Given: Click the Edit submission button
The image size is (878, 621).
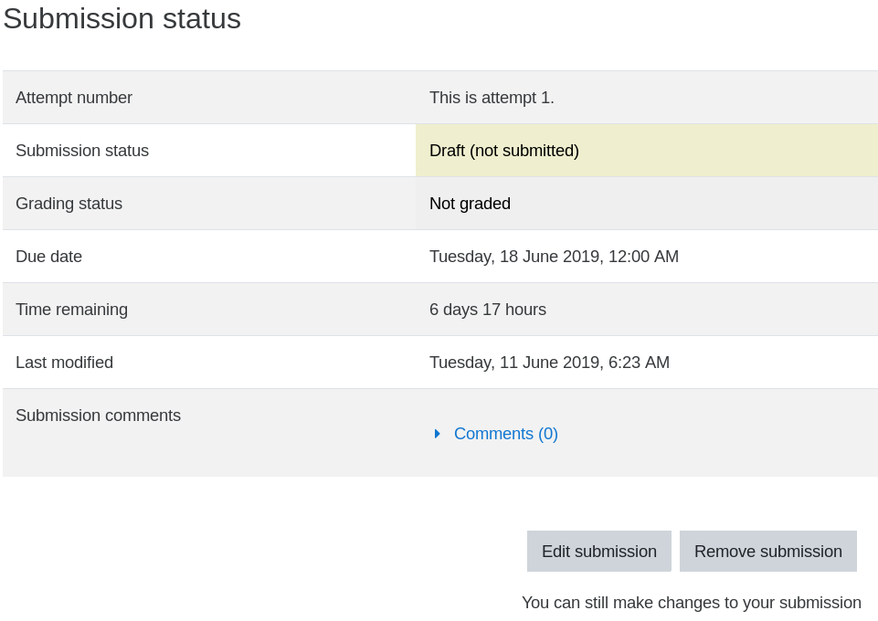Looking at the screenshot, I should click(599, 551).
